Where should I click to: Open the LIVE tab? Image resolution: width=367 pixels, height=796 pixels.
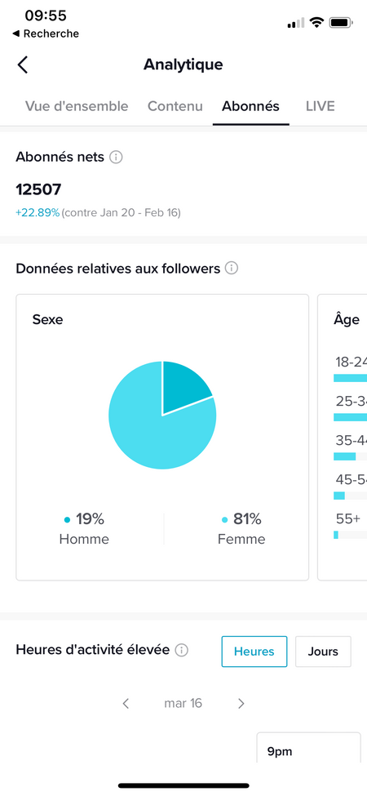click(x=321, y=106)
